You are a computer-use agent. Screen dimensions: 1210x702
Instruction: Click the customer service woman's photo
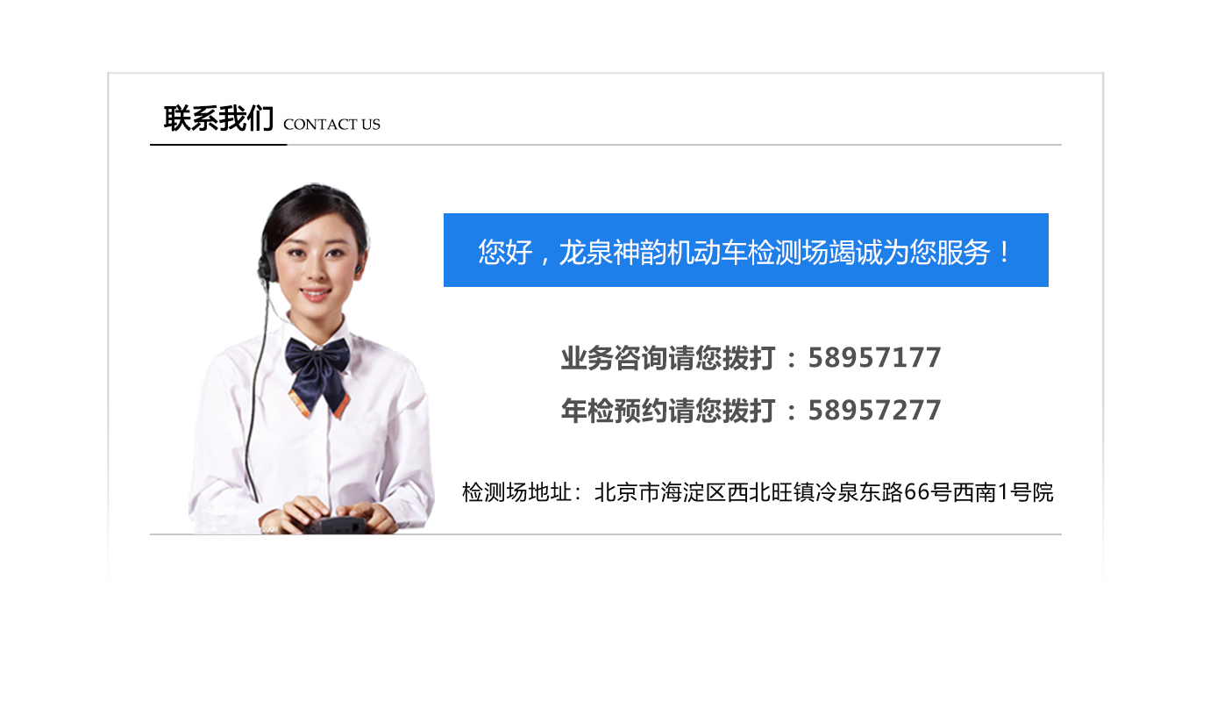click(311, 358)
